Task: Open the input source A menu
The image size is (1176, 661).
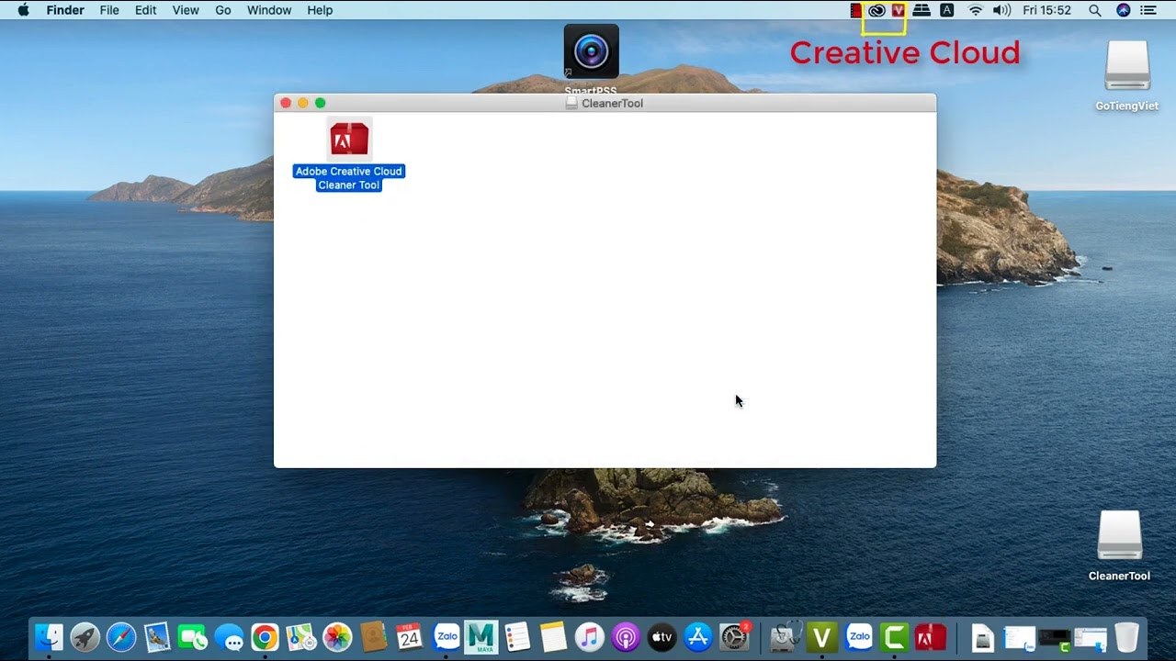Action: pyautogui.click(x=946, y=10)
